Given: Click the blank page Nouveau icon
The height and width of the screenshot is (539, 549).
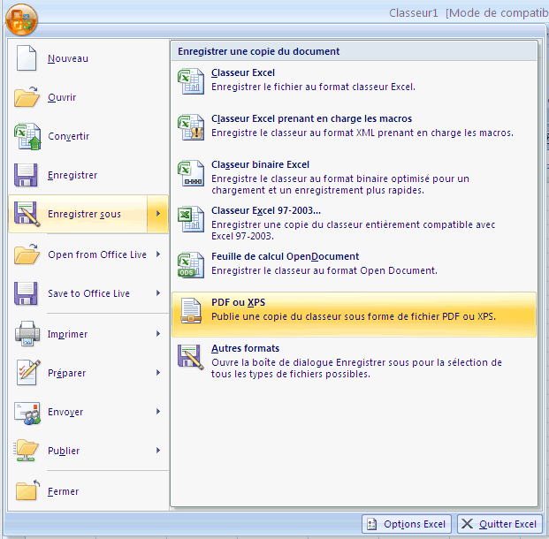Looking at the screenshot, I should pos(27,58).
